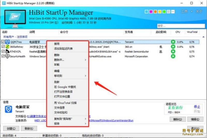Choose 在 Google 中查找
The height and width of the screenshot is (138, 207).
click(65, 87)
